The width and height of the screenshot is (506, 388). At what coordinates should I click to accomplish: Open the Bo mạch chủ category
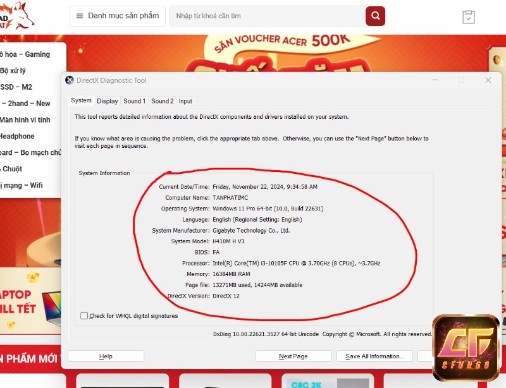(30, 152)
